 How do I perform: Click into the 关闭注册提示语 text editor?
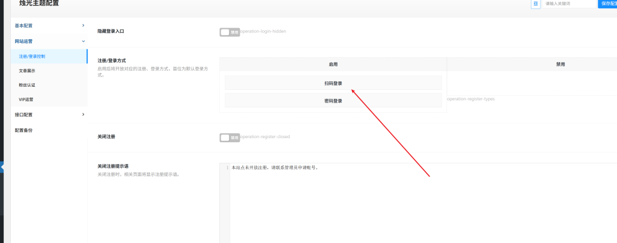pyautogui.click(x=392, y=199)
